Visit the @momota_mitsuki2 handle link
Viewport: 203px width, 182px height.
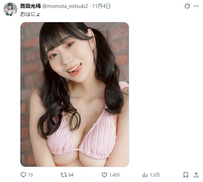click(x=65, y=6)
